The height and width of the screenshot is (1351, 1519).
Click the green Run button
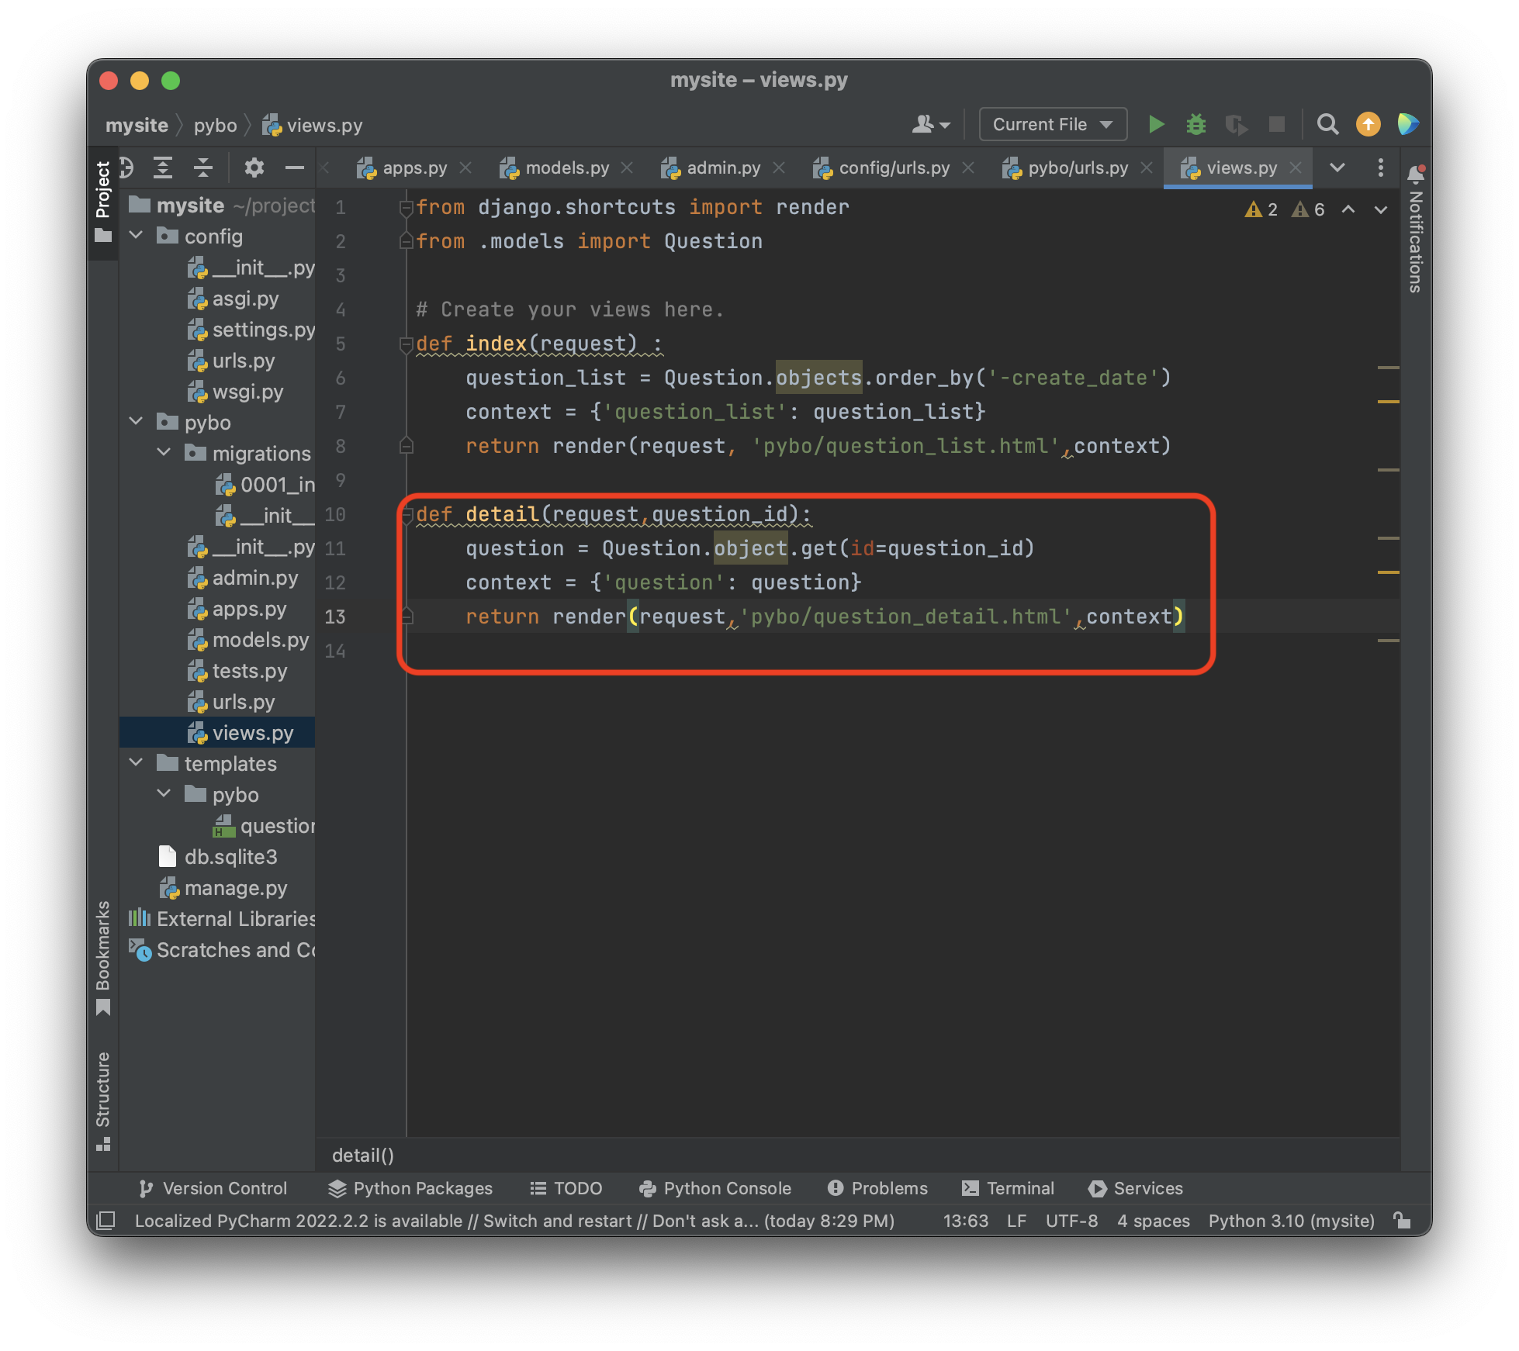point(1156,124)
